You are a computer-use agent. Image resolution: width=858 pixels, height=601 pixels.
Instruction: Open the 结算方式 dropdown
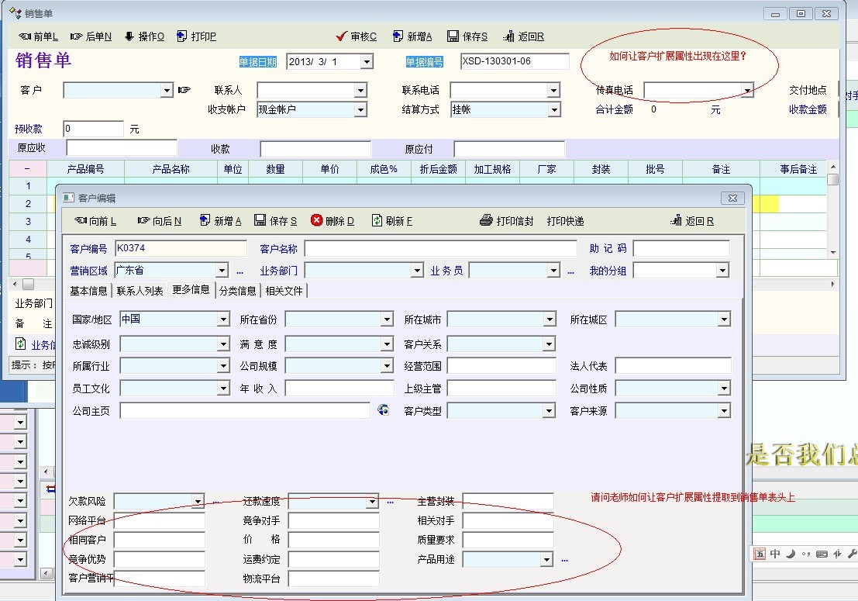point(553,110)
